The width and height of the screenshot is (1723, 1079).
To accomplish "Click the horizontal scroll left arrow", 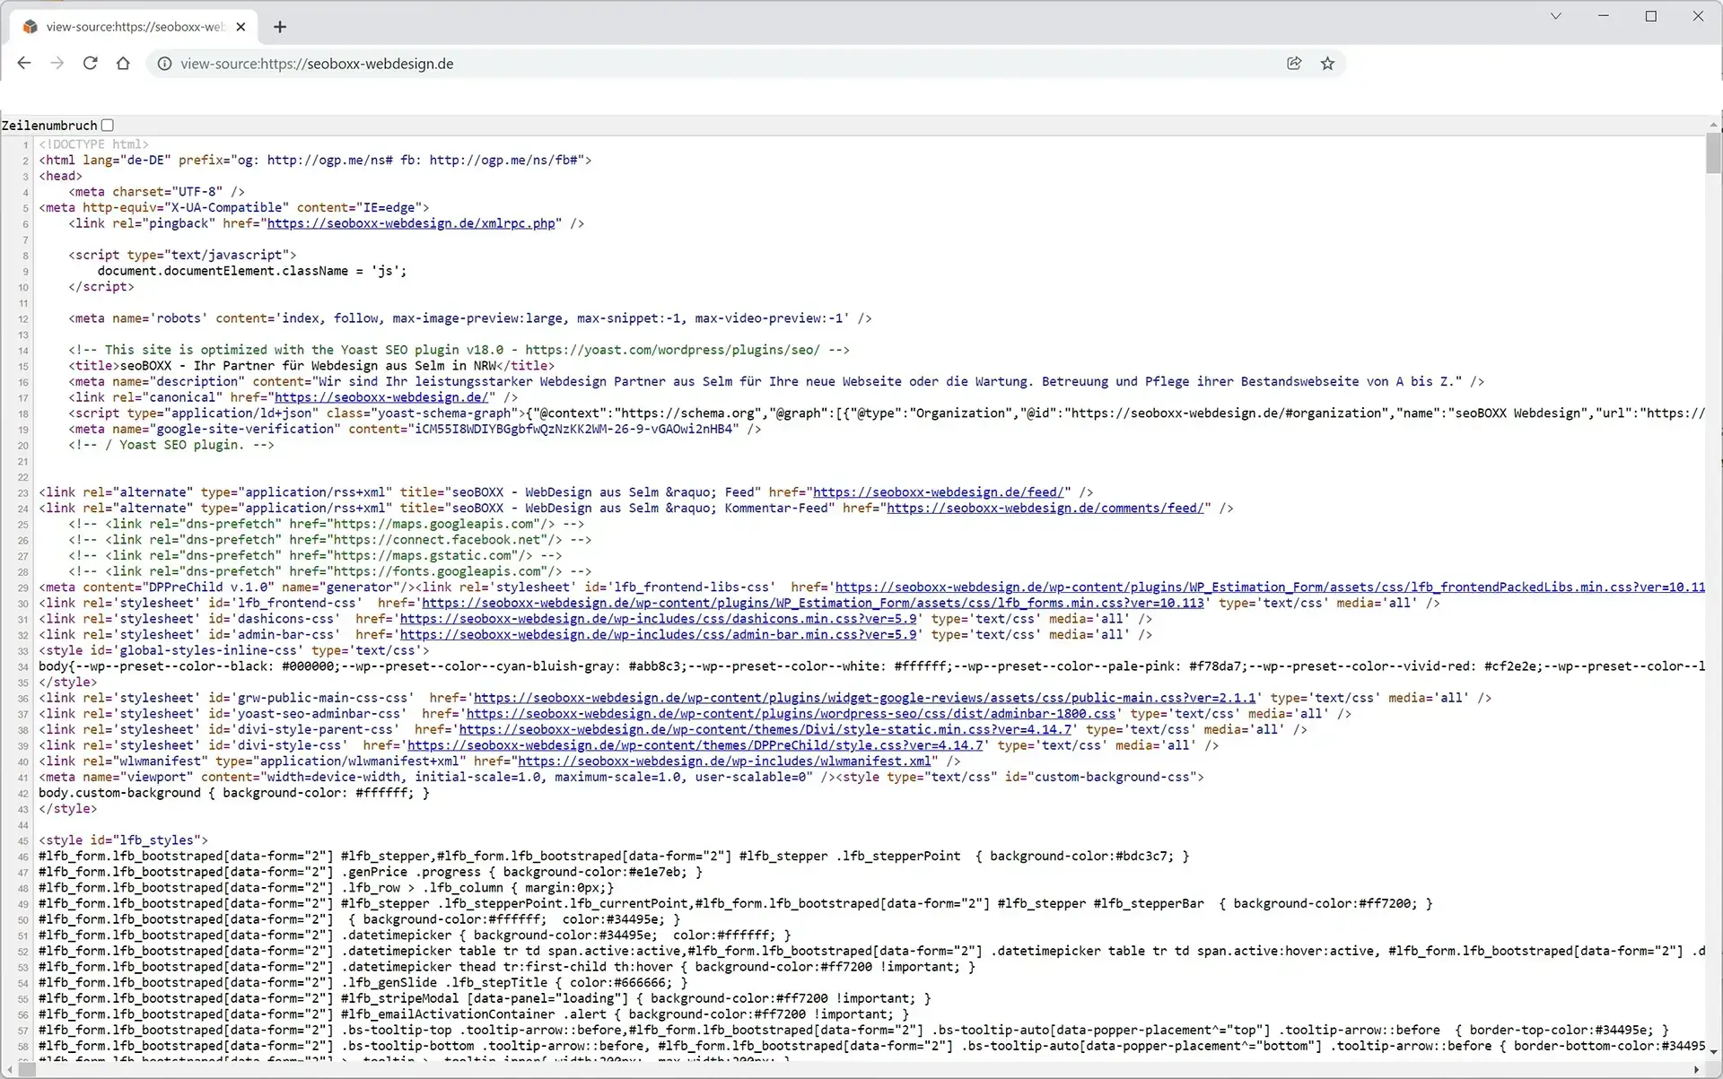I will pos(9,1070).
